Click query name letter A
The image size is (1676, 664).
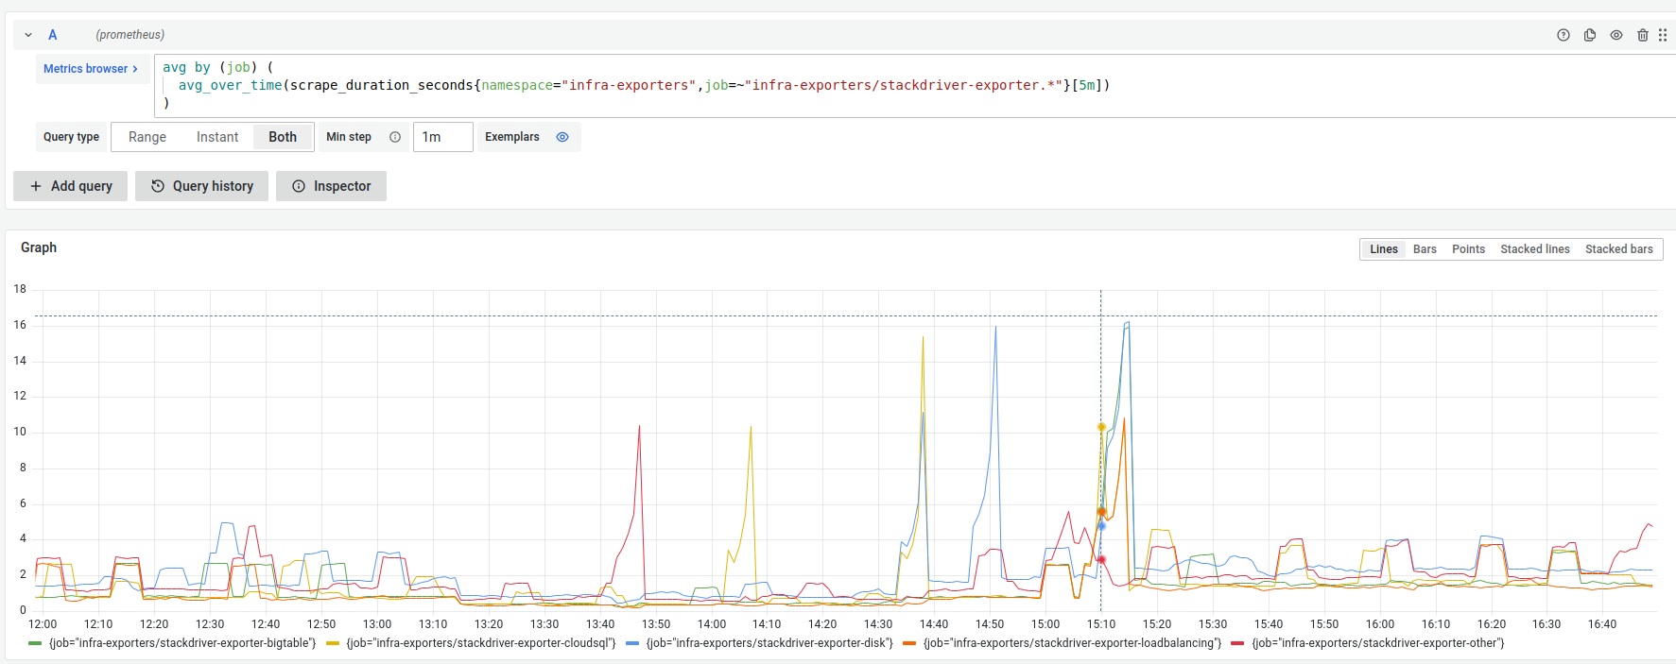click(x=53, y=35)
